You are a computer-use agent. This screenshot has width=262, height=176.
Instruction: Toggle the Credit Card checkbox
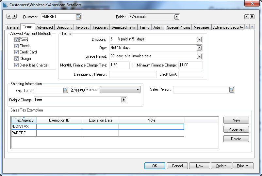(16, 52)
